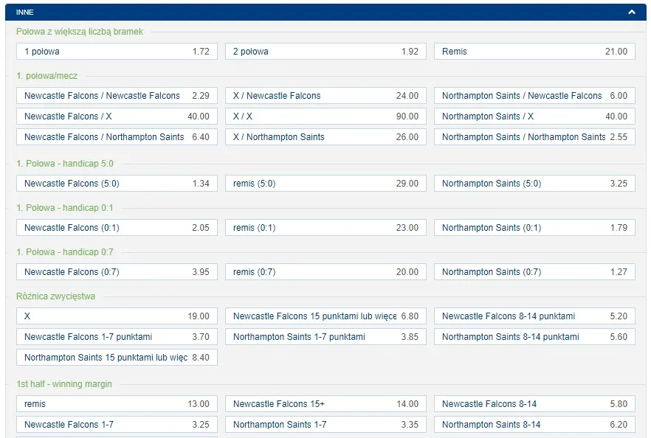The width and height of the screenshot is (651, 438).
Task: Choose Remis at odds 21.00
Action: click(x=534, y=52)
